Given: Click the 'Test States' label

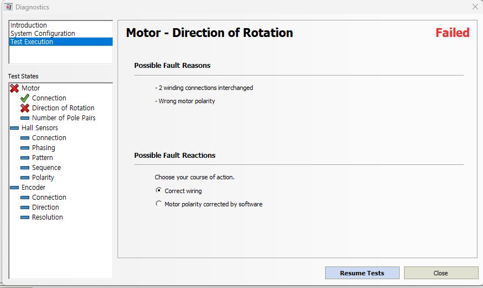Looking at the screenshot, I should click(23, 76).
